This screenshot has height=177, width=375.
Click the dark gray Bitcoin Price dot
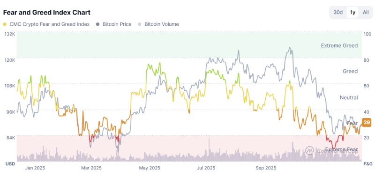[97, 24]
